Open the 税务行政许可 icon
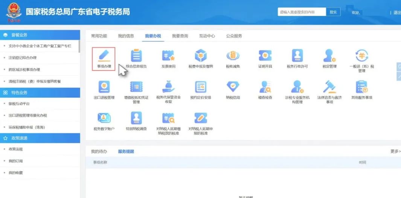This screenshot has height=198, width=401. [x=297, y=59]
